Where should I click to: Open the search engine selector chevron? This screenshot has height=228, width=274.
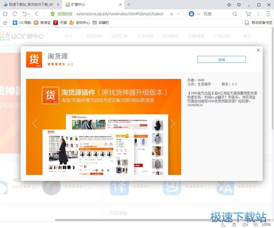198,14
